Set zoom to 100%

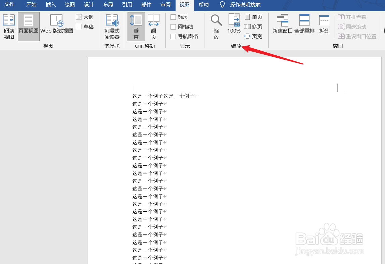click(x=234, y=24)
